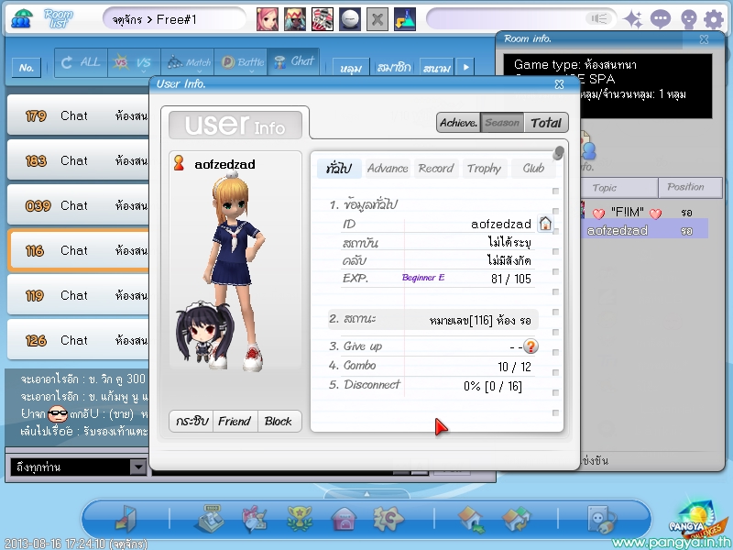The height and width of the screenshot is (550, 733).
Task: Select "F!!M" member in Room info list
Action: [x=643, y=213]
